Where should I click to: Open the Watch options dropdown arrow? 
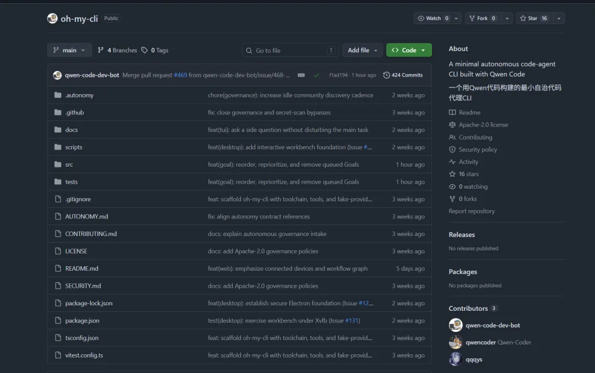456,18
